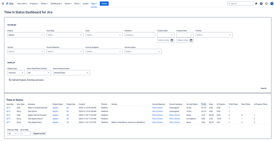Go to Assets in top navigation
The image size is (274, 141).
pyautogui.click(x=86, y=4)
